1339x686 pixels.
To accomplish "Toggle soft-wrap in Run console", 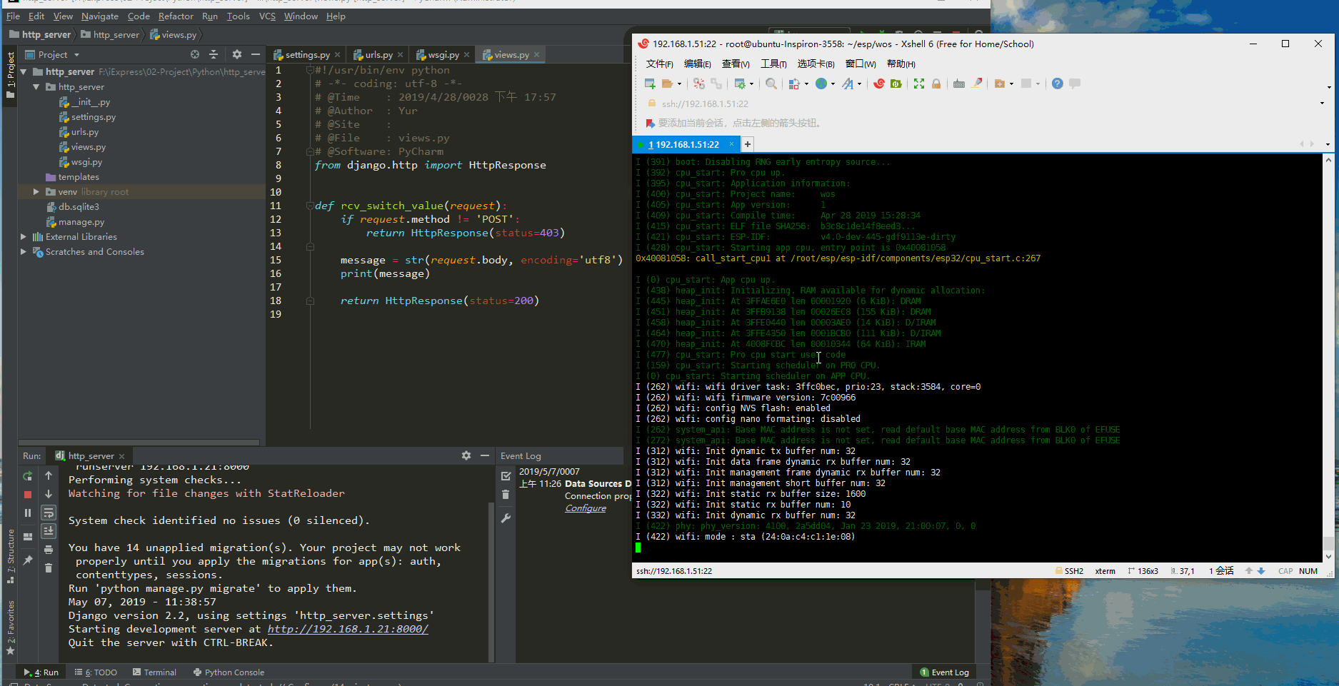I will coord(49,513).
